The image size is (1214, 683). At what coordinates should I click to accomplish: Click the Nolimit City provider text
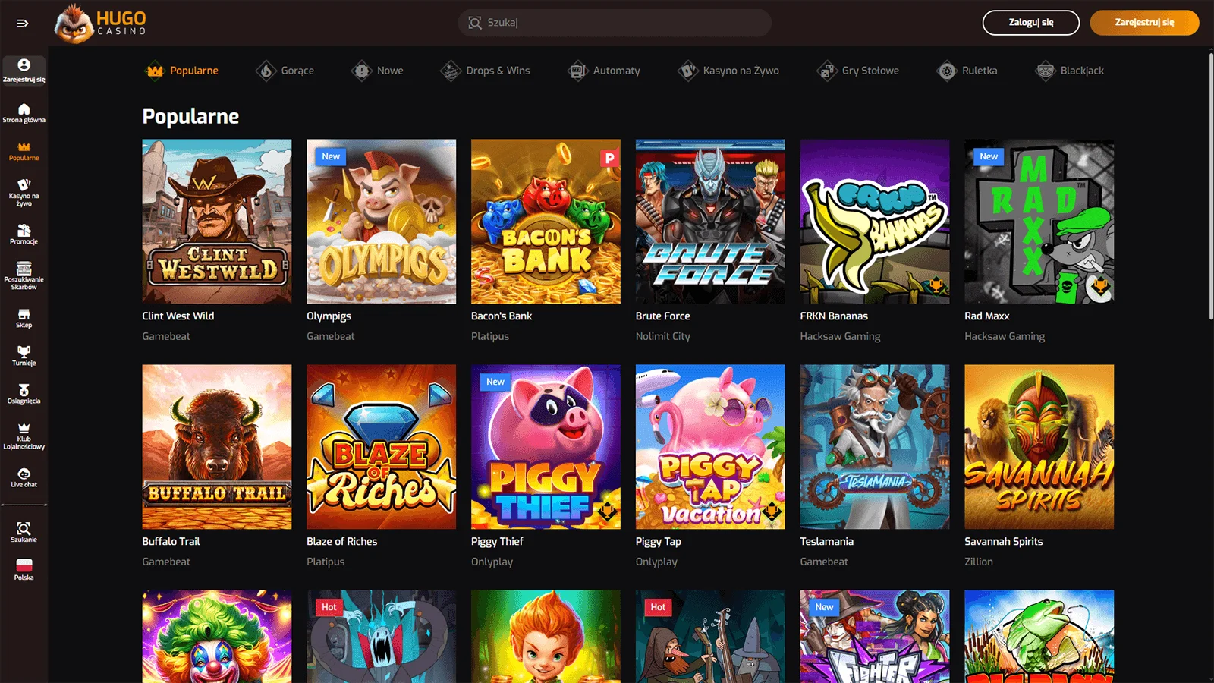(x=663, y=336)
